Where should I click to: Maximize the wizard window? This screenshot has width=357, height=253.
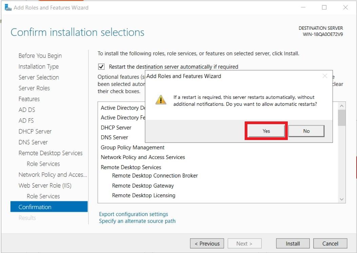click(324, 7)
